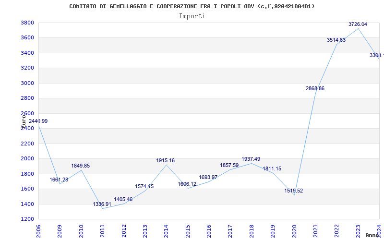
Task: Click the chart title "COMITATO DI GEMELLAGGIO"
Action: [x=192, y=6]
